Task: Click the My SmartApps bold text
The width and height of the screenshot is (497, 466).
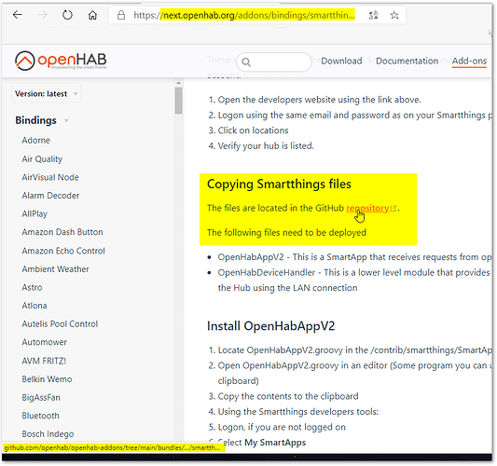Action: click(275, 443)
